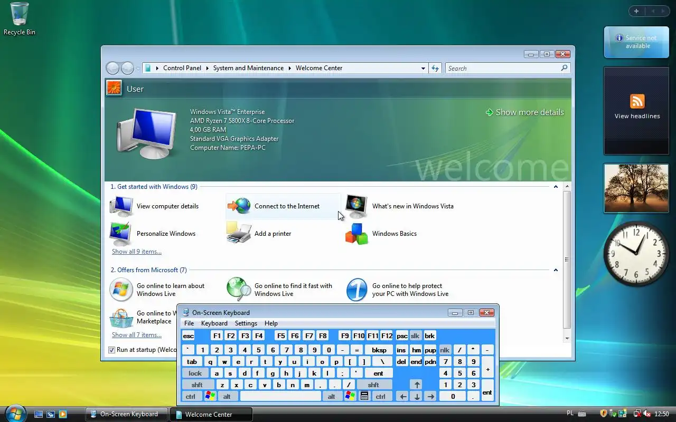Click the sidebar add gadget plus button
Viewport: 676px width, 422px height.
click(636, 11)
